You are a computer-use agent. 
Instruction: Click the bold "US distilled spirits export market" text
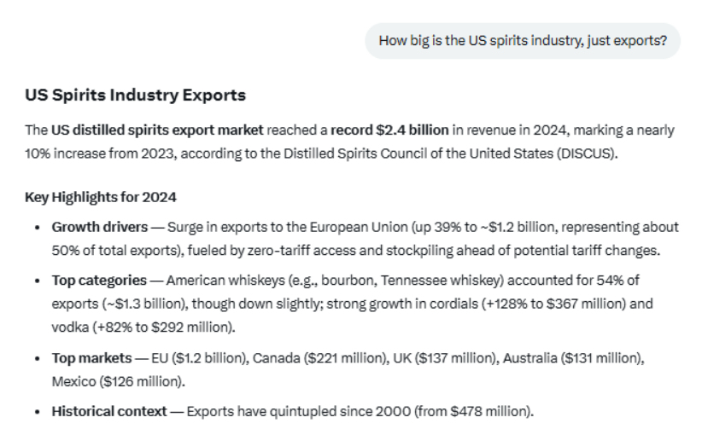click(157, 130)
